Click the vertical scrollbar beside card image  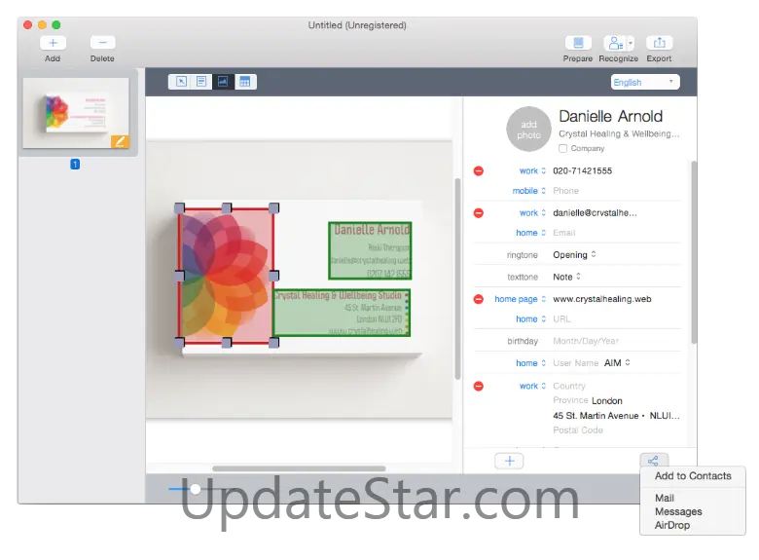(457, 280)
